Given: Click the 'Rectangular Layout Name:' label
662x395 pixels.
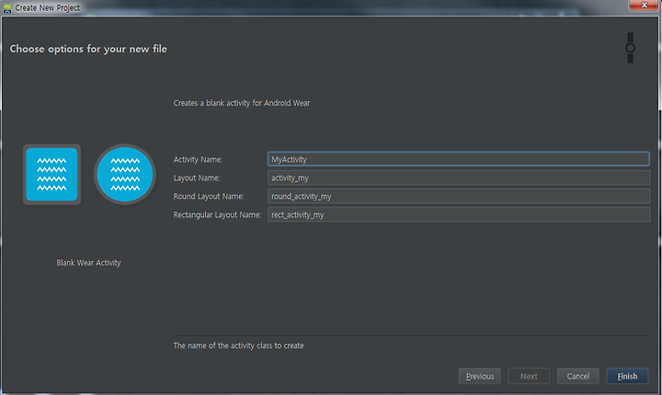Looking at the screenshot, I should click(x=217, y=215).
